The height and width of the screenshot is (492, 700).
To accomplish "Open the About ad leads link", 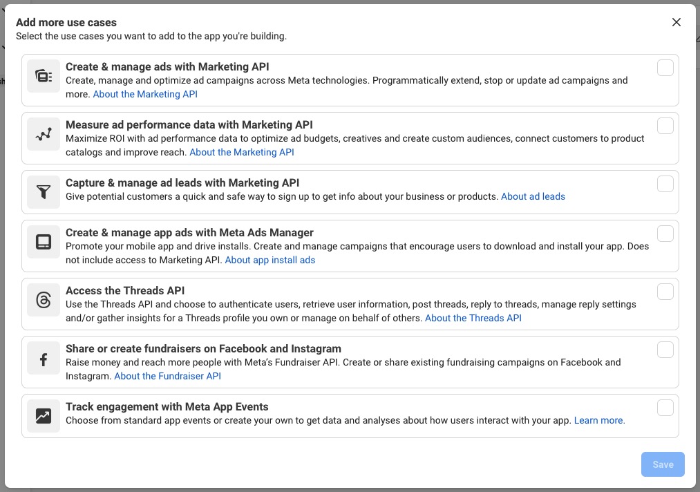I will (x=533, y=196).
